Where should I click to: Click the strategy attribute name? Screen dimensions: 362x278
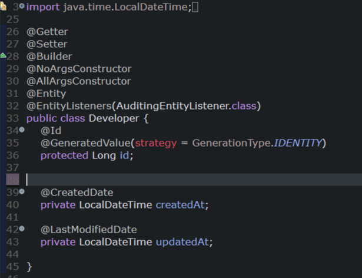[156, 143]
